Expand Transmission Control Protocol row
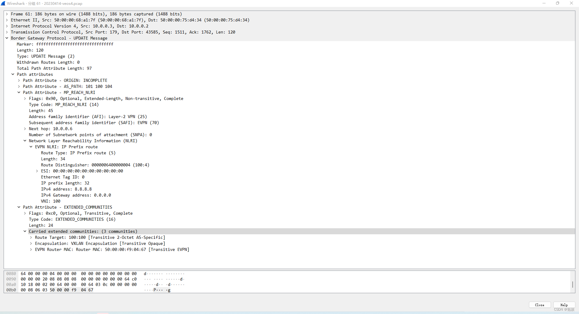579x314 pixels. coord(7,32)
